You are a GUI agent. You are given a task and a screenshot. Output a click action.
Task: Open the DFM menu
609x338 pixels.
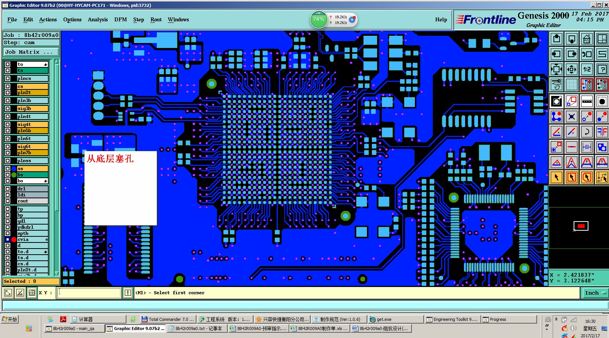(x=121, y=19)
